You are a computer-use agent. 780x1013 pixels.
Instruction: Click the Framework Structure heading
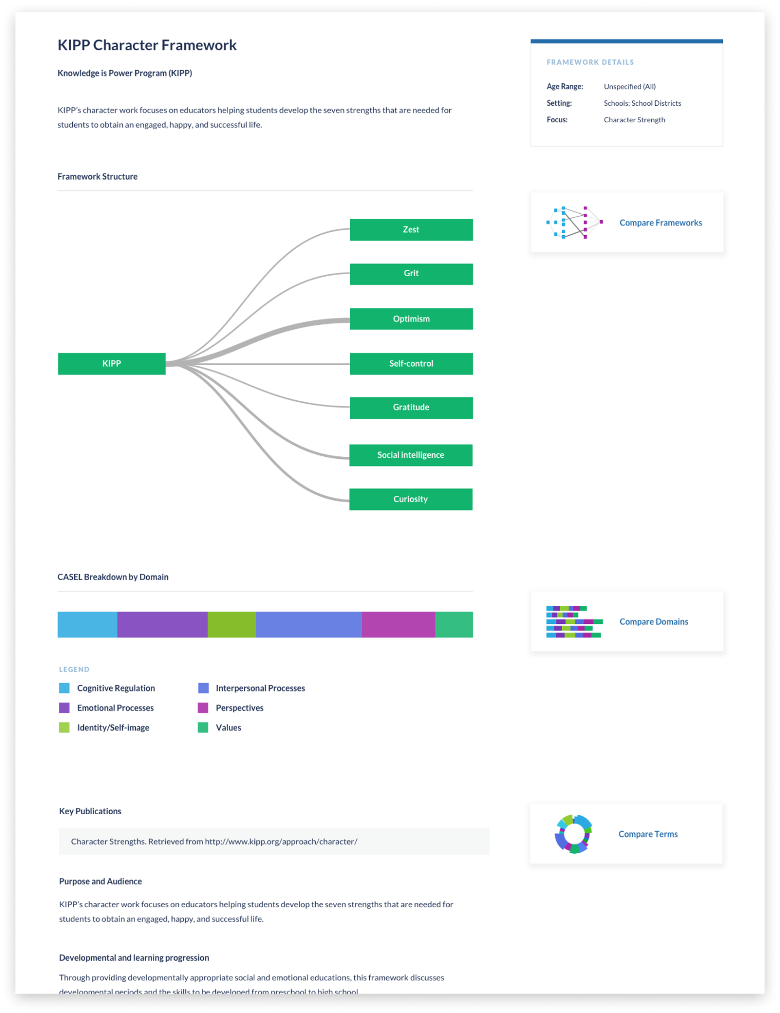(97, 177)
